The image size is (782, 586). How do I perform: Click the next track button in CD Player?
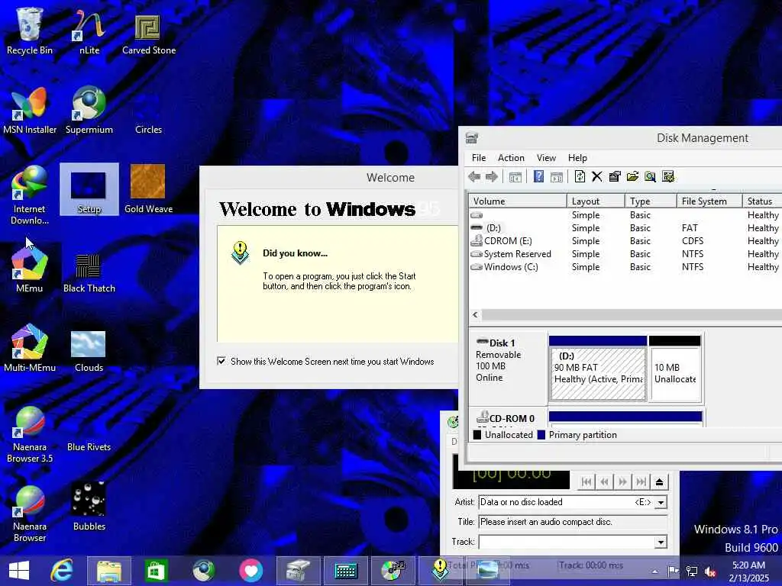pos(641,482)
